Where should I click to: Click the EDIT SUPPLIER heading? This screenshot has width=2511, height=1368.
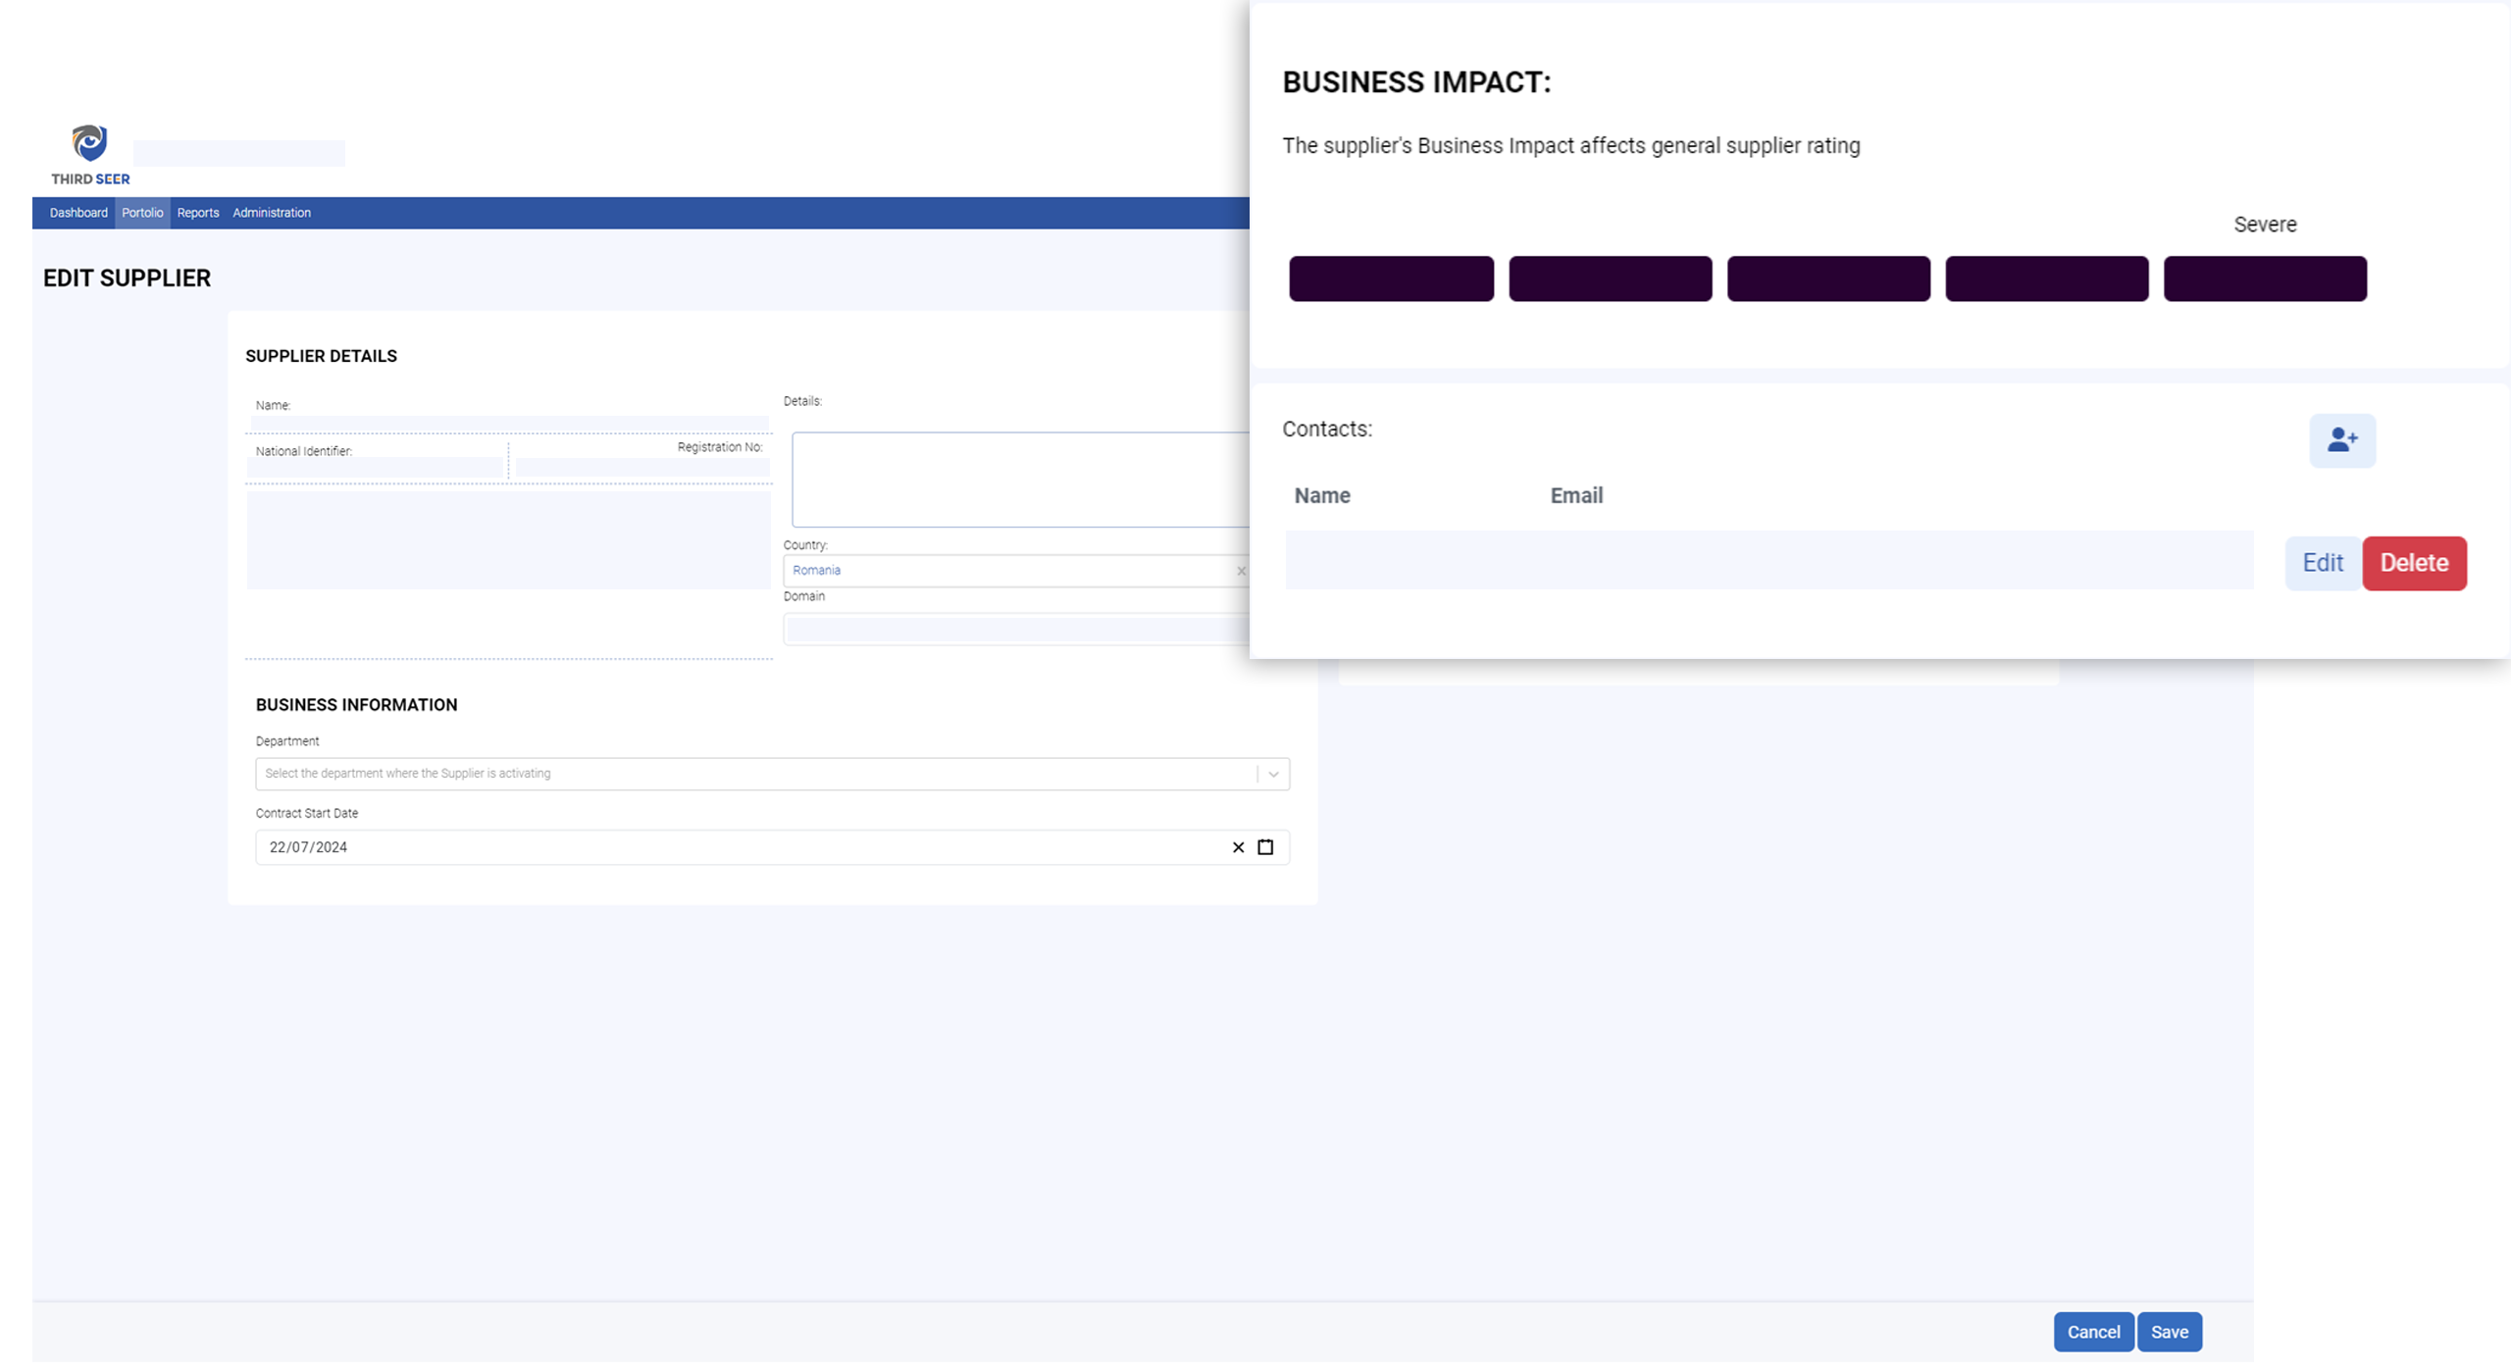pos(127,279)
